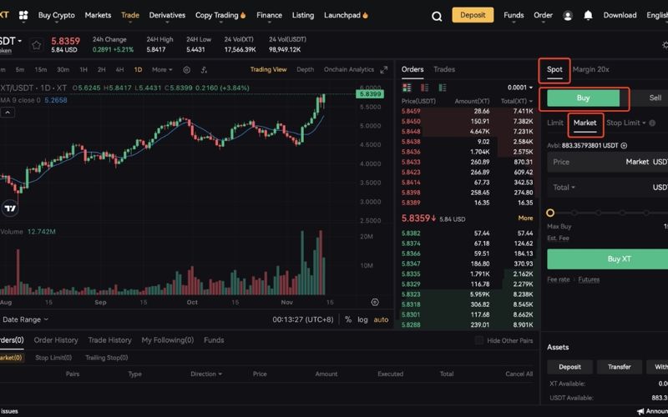Select the 15m timeframe
Image resolution: width=668 pixels, height=417 pixels.
pos(40,70)
